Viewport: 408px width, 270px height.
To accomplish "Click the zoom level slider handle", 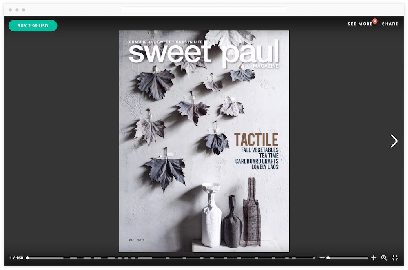I will [x=328, y=258].
